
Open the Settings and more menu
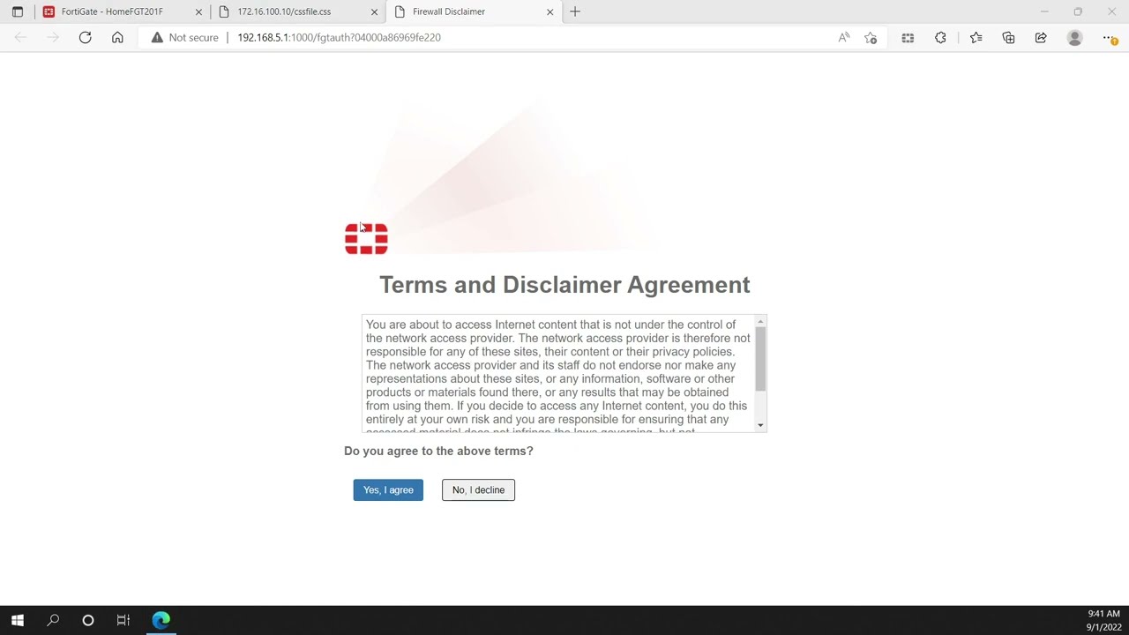click(1110, 37)
